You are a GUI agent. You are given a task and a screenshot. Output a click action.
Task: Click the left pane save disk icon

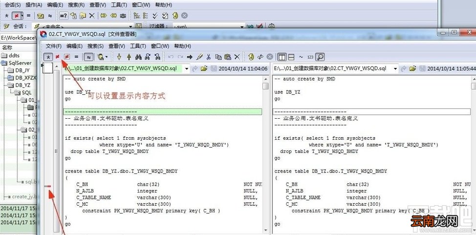click(x=214, y=68)
